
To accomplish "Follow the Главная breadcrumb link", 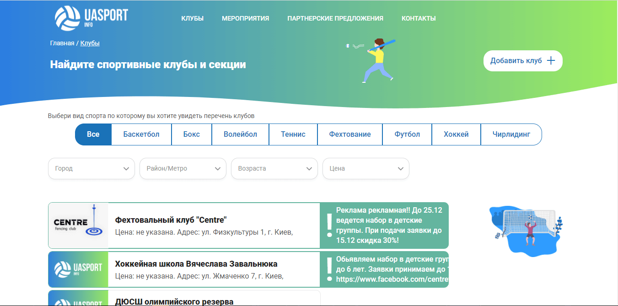I will pyautogui.click(x=62, y=43).
